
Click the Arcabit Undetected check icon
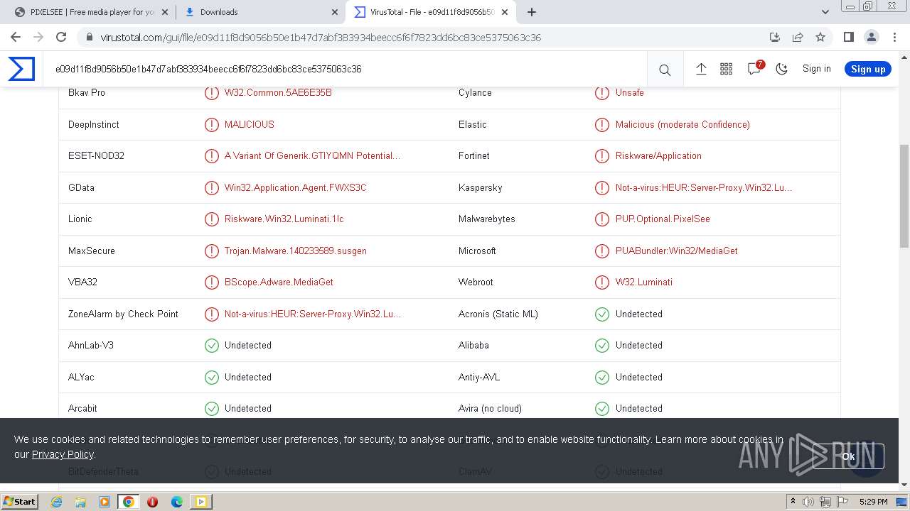(212, 409)
